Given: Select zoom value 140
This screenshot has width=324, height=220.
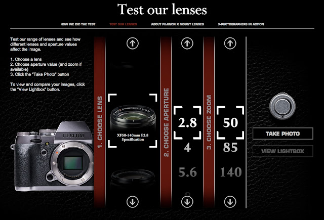Looking at the screenshot, I should 231,172.
